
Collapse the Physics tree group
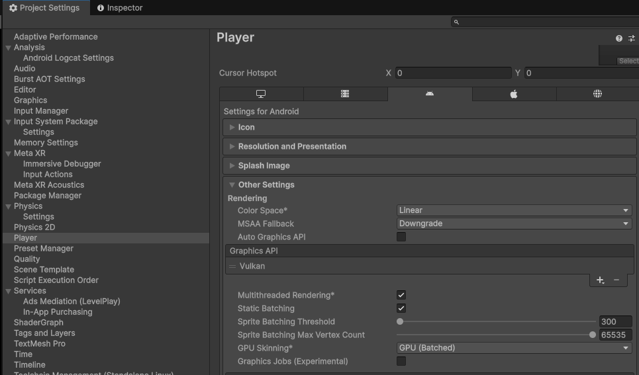[x=8, y=206]
